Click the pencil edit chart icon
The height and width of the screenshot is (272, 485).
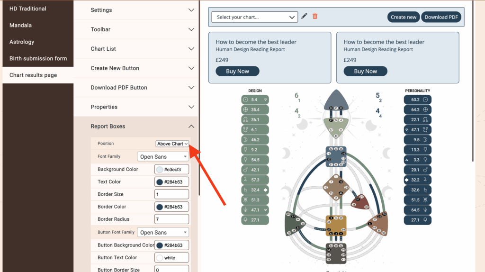[x=304, y=17]
